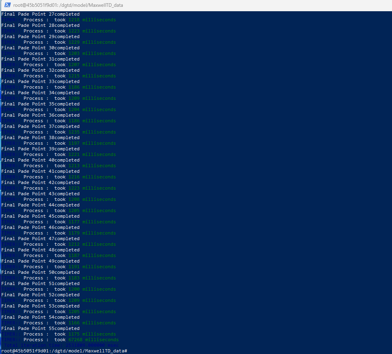Click the '1191 milliseconds' timing value

(92, 267)
